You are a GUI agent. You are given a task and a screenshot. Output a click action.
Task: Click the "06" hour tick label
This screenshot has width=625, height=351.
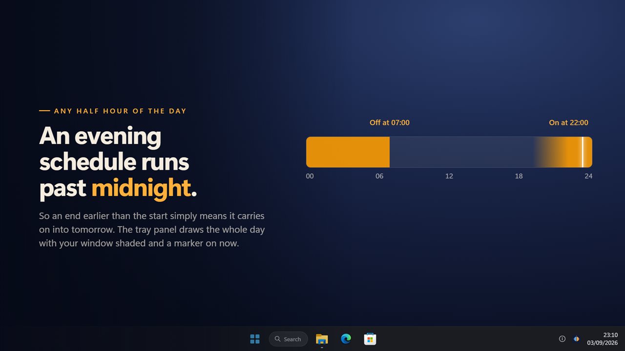(x=379, y=176)
